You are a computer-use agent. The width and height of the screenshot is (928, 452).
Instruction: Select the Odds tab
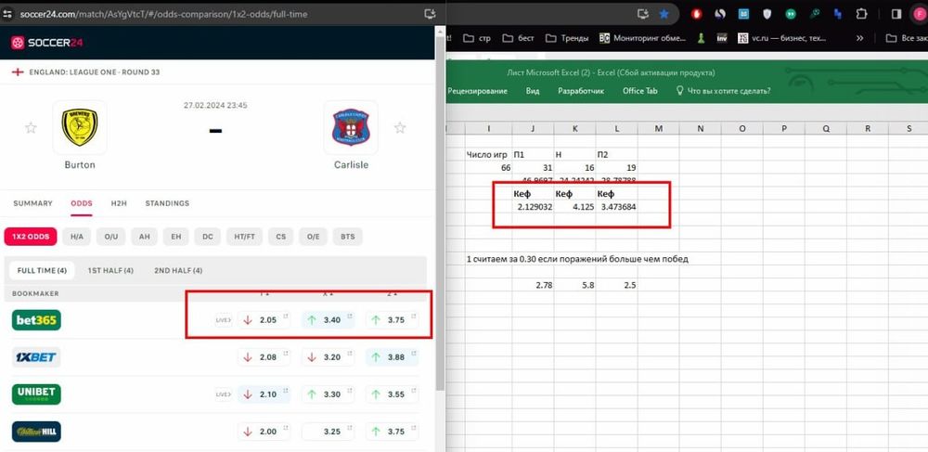coord(82,203)
